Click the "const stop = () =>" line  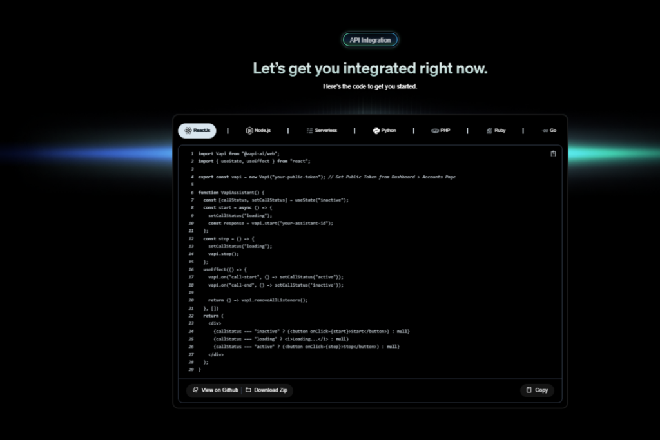(x=229, y=238)
